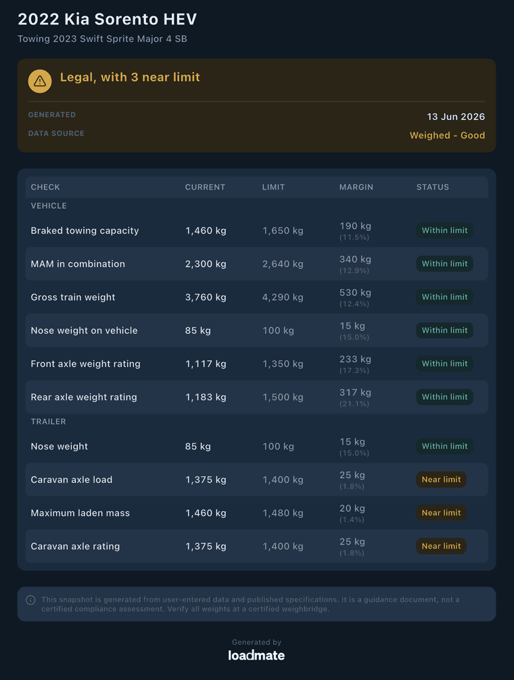Click 'Within limit' badge for Nose weight on vehicle
Viewport: 514px width, 680px height.
445,331
